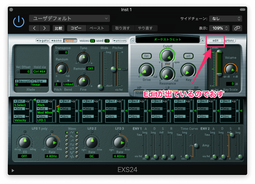
Task: Open the Remote OFF menu
Action: pyautogui.click(x=91, y=69)
